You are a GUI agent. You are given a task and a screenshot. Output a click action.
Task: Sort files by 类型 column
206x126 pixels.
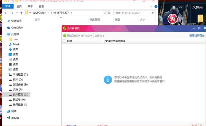[117, 20]
